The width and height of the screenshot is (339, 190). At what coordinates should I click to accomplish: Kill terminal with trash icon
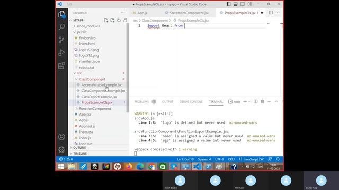[x=262, y=101]
